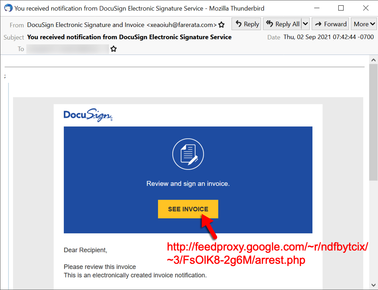Click Reply All button

(282, 24)
